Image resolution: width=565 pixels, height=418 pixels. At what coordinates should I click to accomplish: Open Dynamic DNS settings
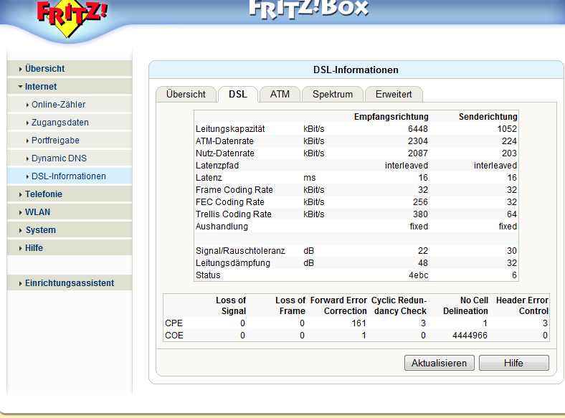(x=70, y=158)
